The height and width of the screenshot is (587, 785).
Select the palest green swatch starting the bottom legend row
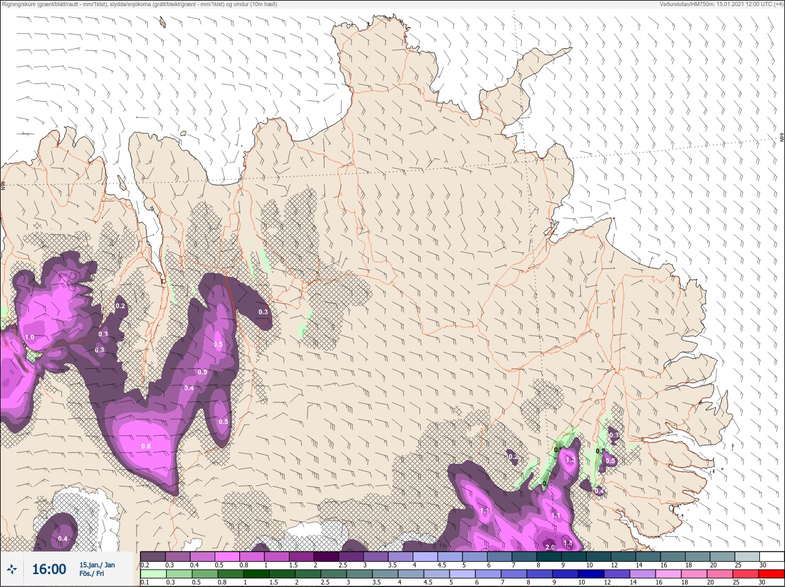[153, 574]
